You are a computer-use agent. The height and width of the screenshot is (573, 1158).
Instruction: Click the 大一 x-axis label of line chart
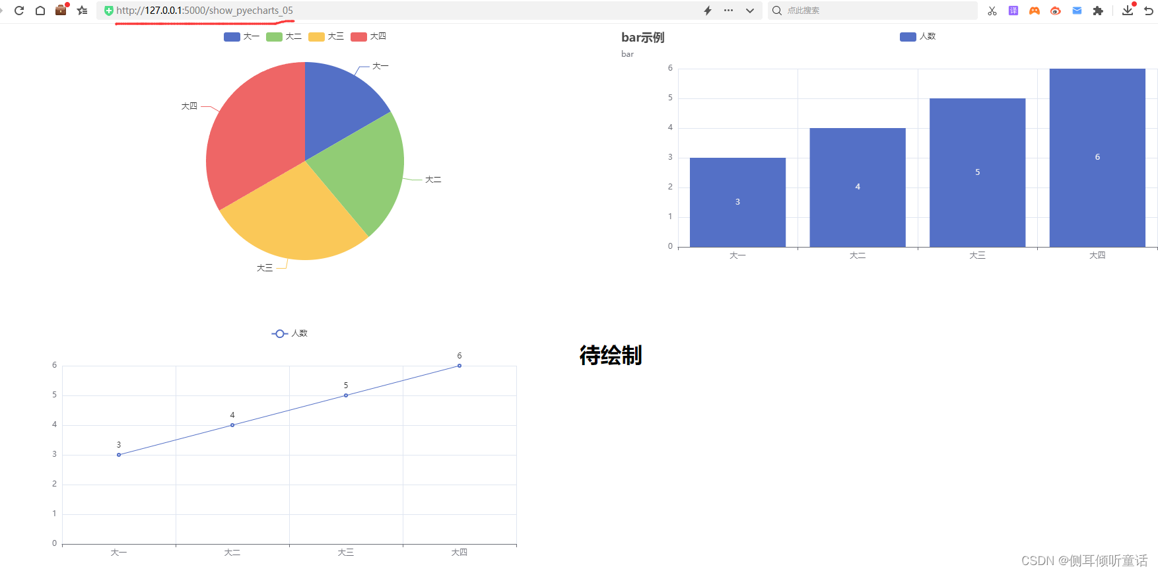[119, 553]
